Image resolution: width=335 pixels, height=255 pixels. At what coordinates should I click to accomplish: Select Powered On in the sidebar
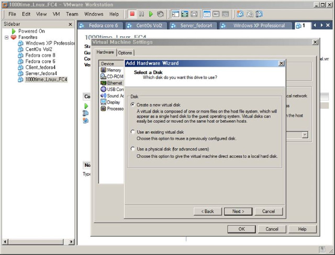click(x=31, y=31)
